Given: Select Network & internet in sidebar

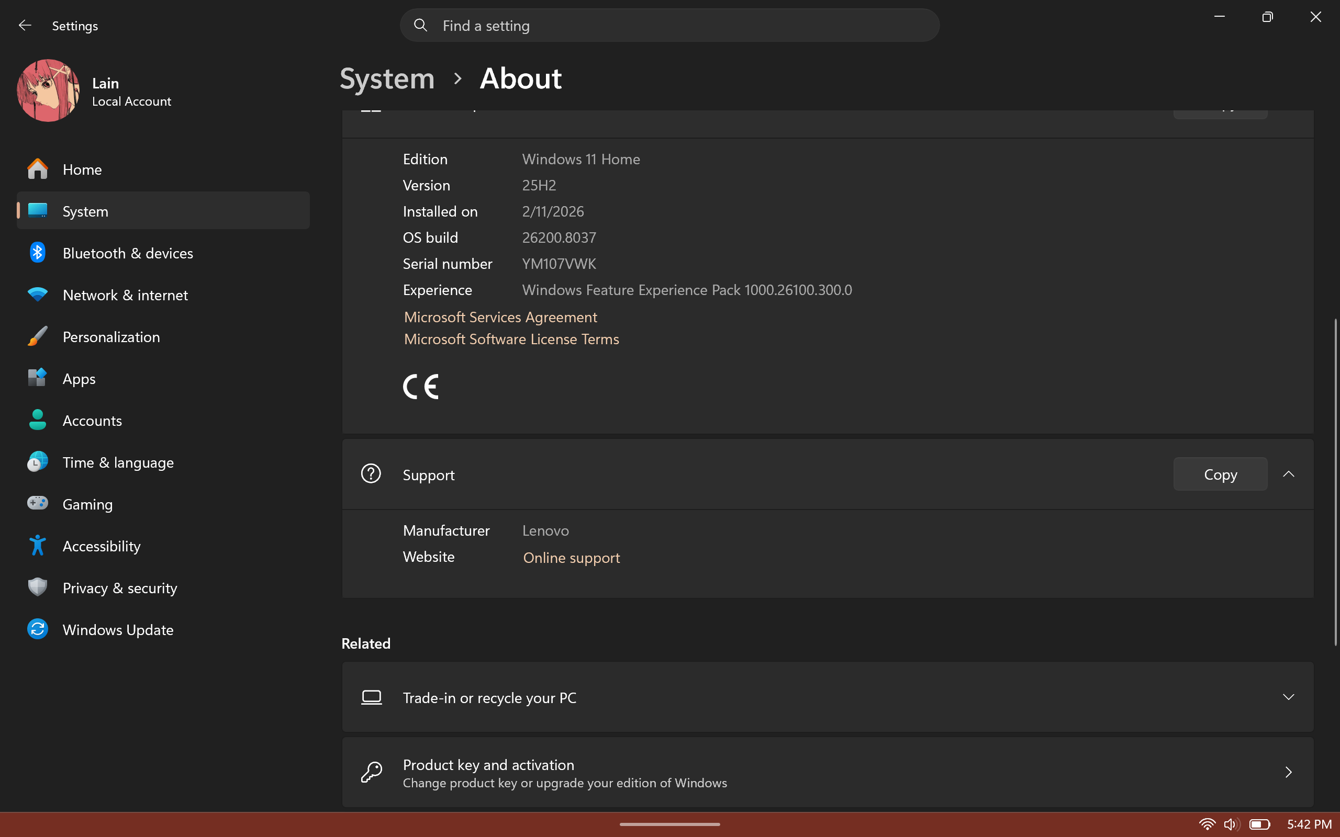Looking at the screenshot, I should click(x=125, y=295).
